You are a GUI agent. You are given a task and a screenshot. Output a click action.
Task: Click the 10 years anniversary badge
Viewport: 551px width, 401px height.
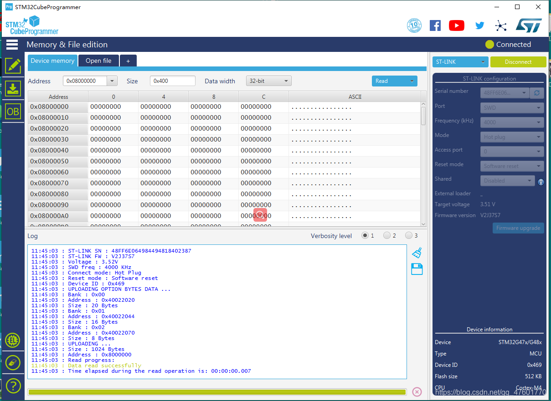coord(414,25)
